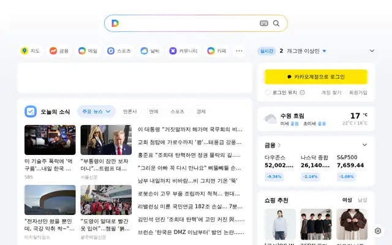The image size is (392, 245).
Task: Open headline "부통령이 잠깐 보자더니"
Action: coord(105,165)
